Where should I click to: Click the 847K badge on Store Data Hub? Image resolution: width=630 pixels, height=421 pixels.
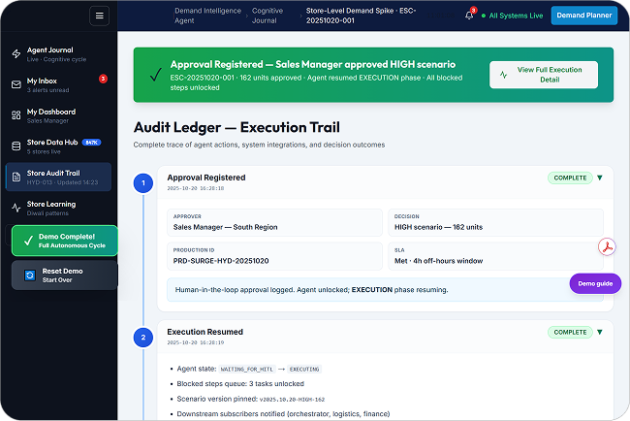click(92, 143)
